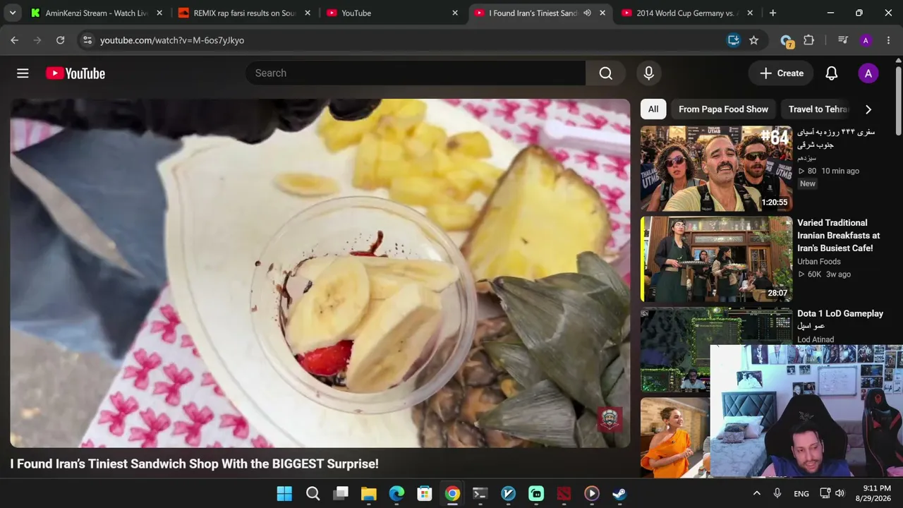Click the YouTube search magnifier button
Screen dimensions: 903x508
coord(605,73)
